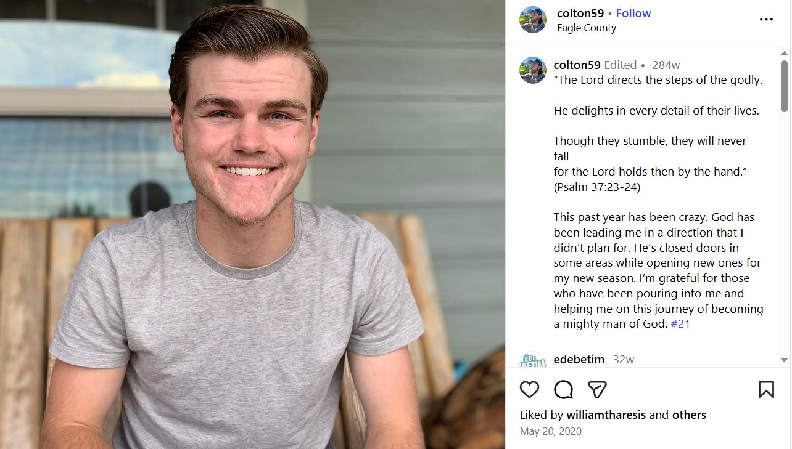Click the comments scrollbar down arrow
The image size is (792, 449).
point(784,360)
